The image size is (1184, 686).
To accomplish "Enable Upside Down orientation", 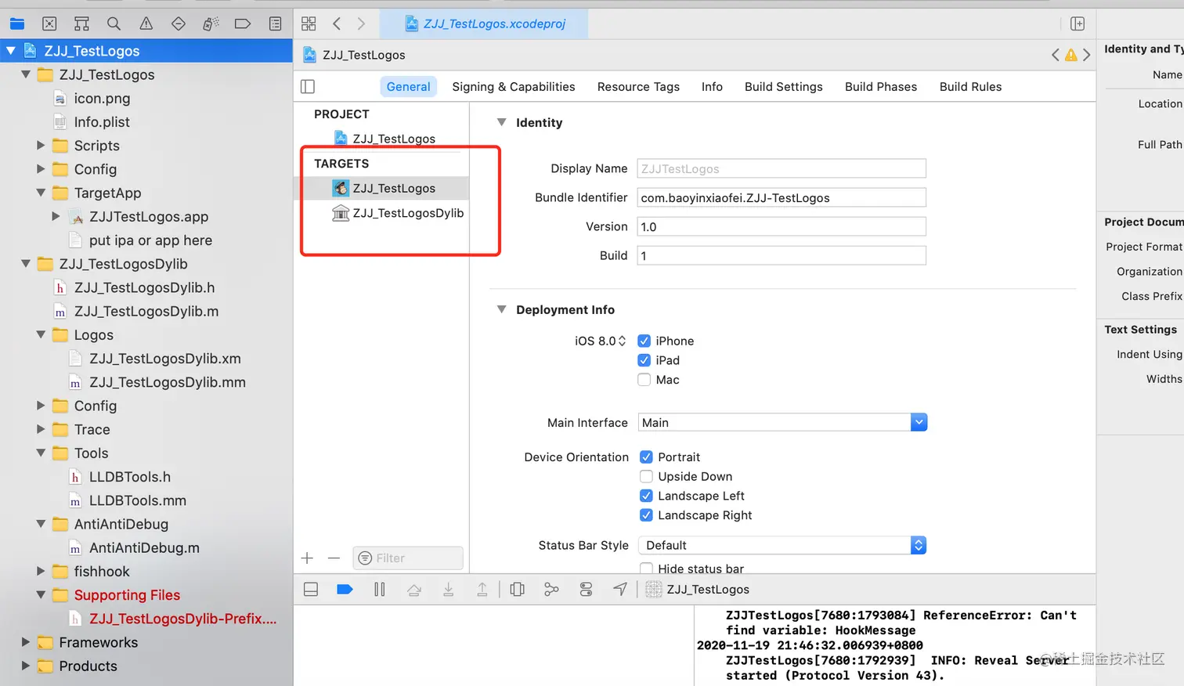I will point(646,477).
